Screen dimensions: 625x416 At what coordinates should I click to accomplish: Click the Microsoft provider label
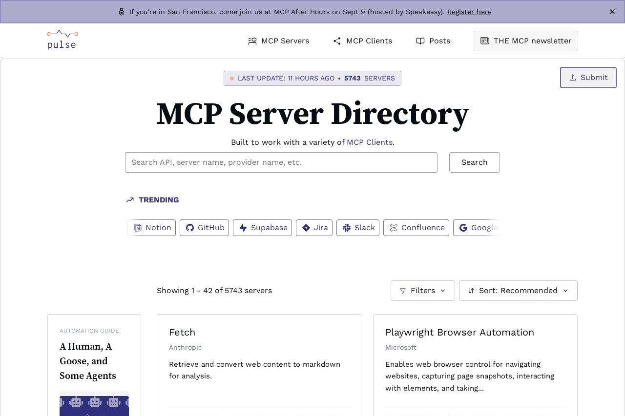click(x=401, y=348)
